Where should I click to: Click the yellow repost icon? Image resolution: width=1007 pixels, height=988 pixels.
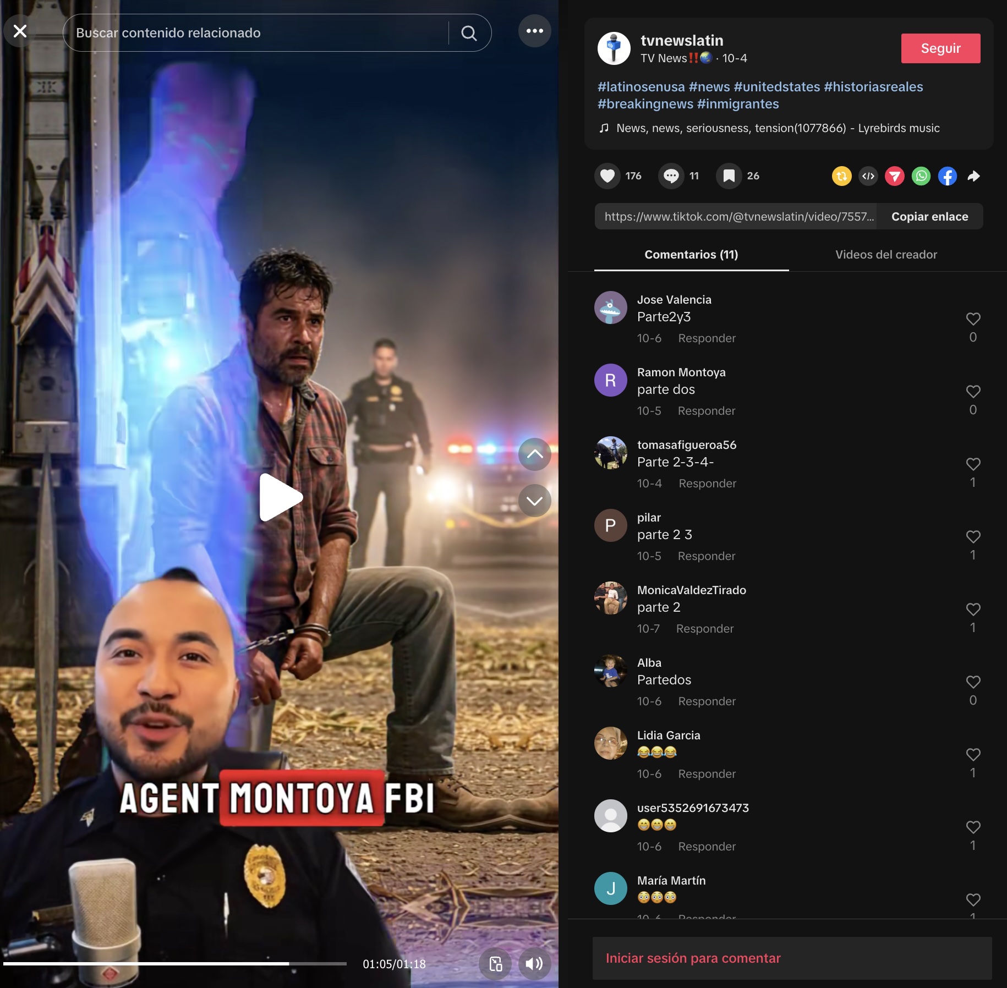click(x=841, y=176)
